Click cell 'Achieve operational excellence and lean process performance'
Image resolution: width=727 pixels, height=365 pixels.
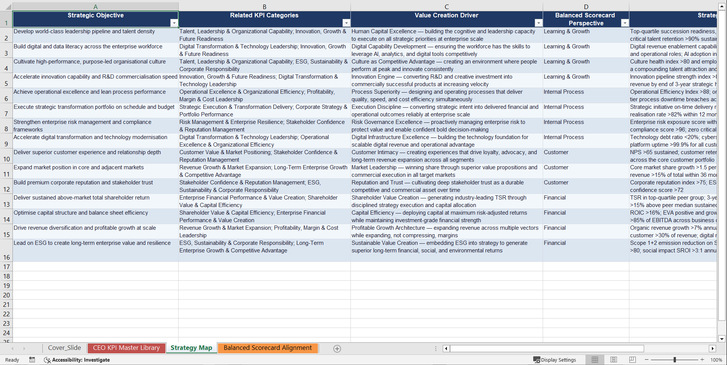[x=95, y=95]
